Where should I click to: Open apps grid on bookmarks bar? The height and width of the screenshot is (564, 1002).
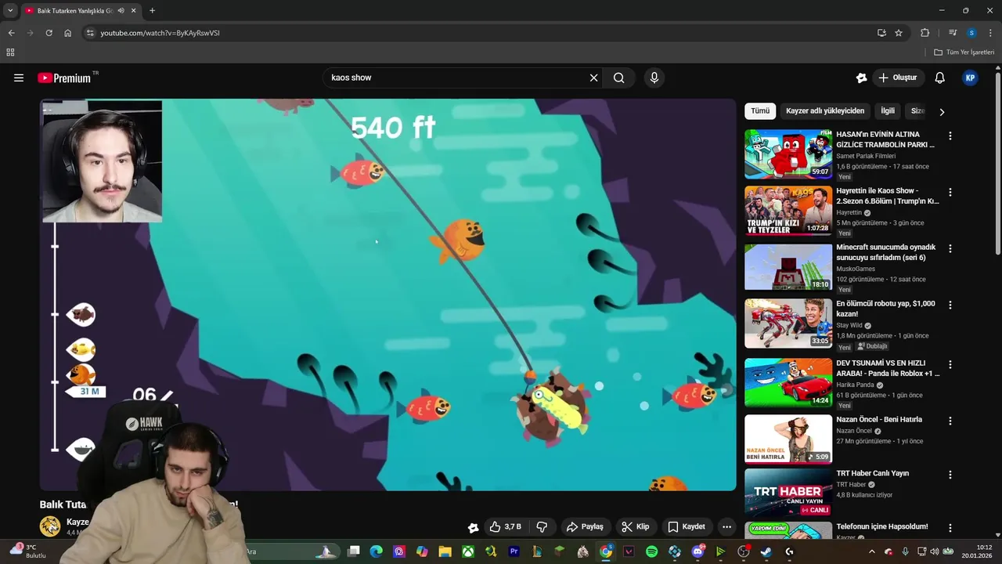pos(10,52)
